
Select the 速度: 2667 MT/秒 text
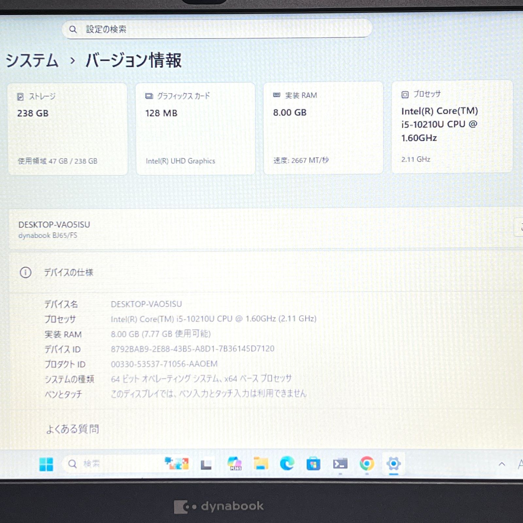tap(301, 160)
